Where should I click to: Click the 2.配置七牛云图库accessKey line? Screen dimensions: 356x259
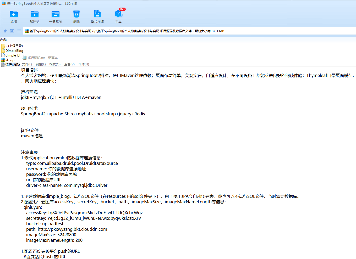point(123,202)
